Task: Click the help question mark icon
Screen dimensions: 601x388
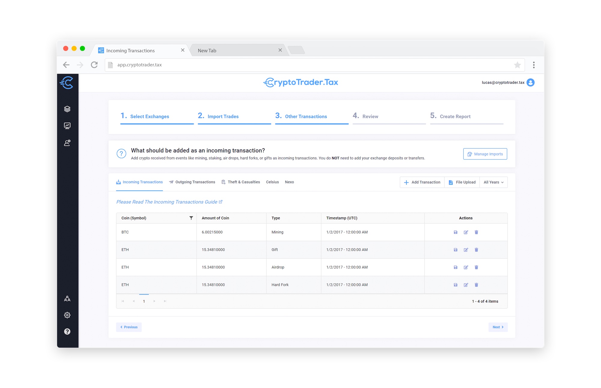Action: pos(67,331)
